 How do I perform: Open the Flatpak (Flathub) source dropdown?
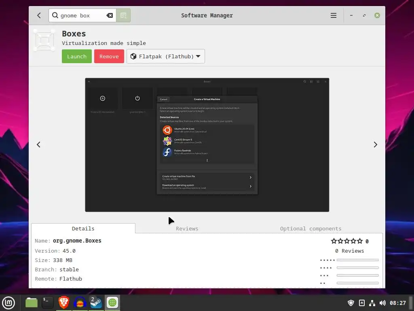point(165,56)
